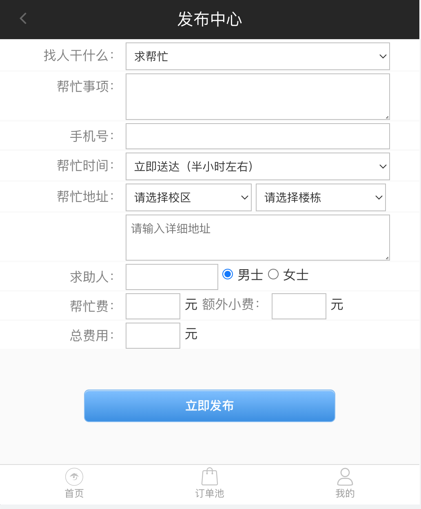This screenshot has height=509, width=421.
Task: Open the 我的 profile icon
Action: (x=345, y=476)
